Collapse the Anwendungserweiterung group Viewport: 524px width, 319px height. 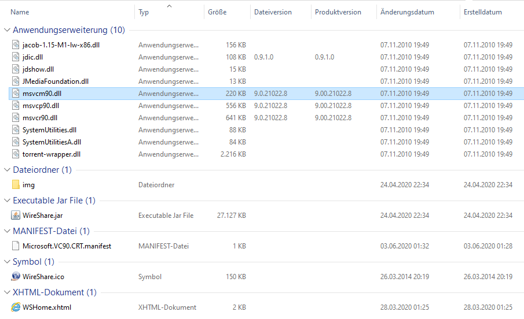pyautogui.click(x=7, y=30)
